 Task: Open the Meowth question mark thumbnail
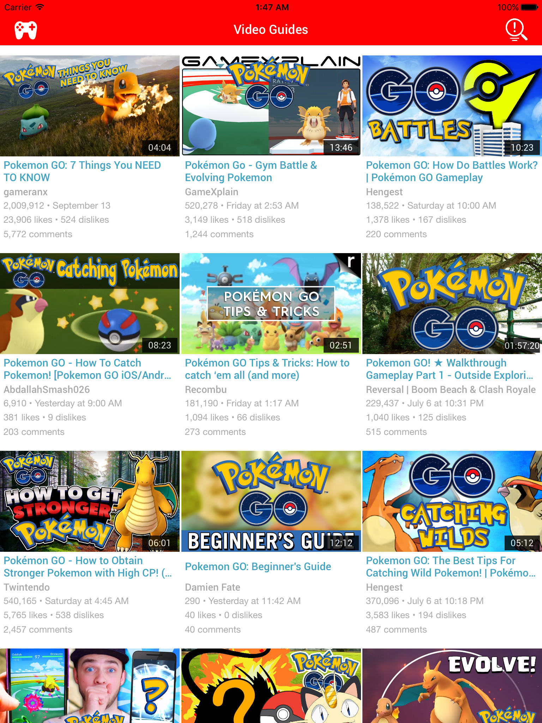(271, 686)
